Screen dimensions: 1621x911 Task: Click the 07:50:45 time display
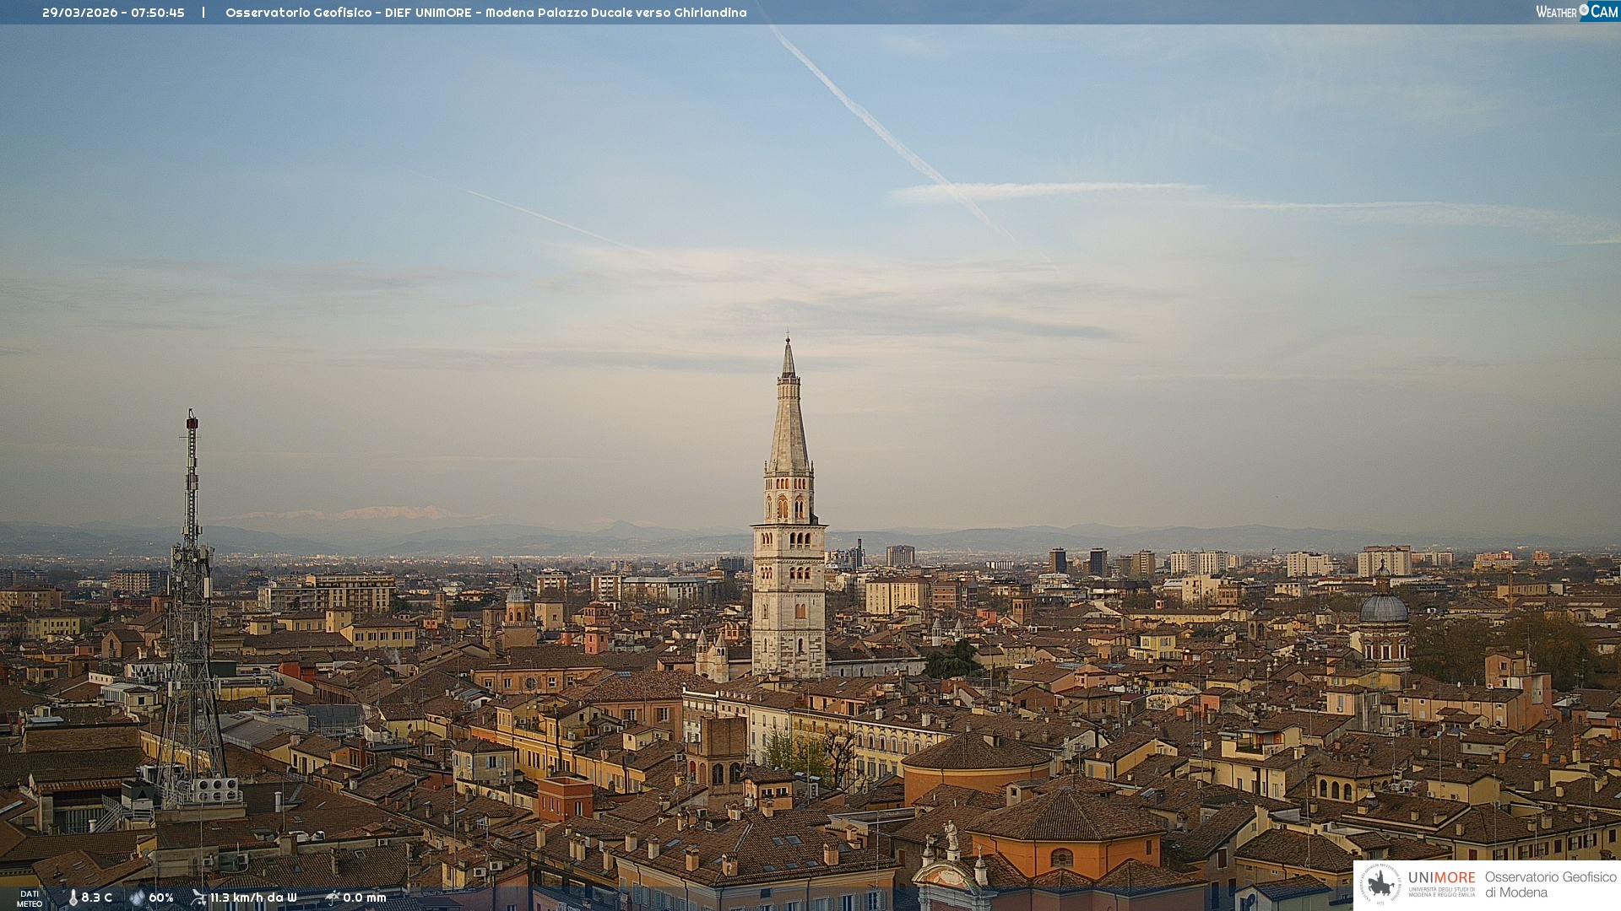[x=158, y=13]
